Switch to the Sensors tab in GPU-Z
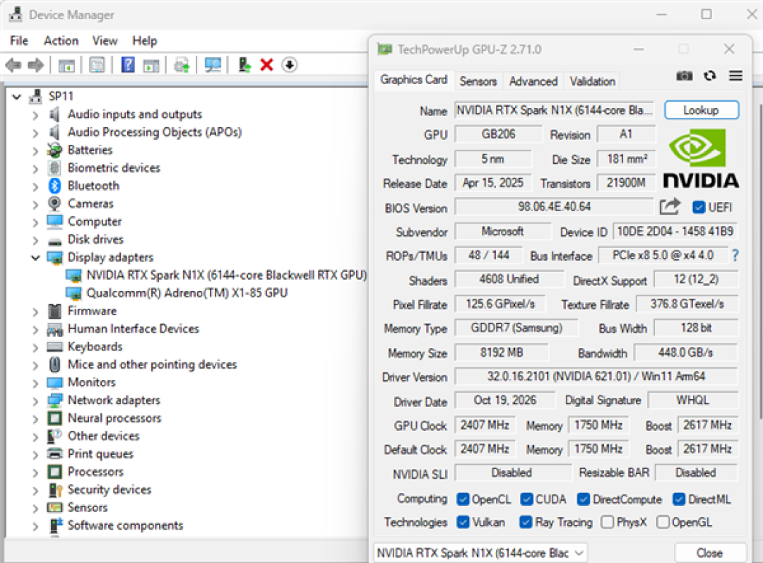 478,81
